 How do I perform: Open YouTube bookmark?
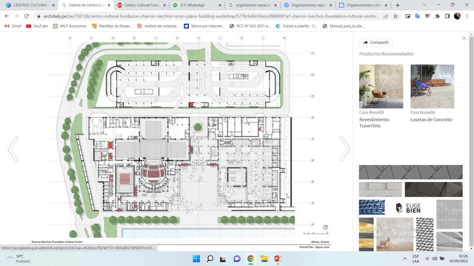tap(37, 26)
